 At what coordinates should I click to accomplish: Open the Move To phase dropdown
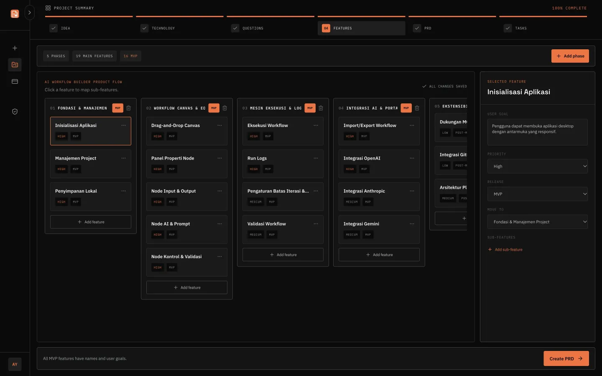tap(537, 222)
